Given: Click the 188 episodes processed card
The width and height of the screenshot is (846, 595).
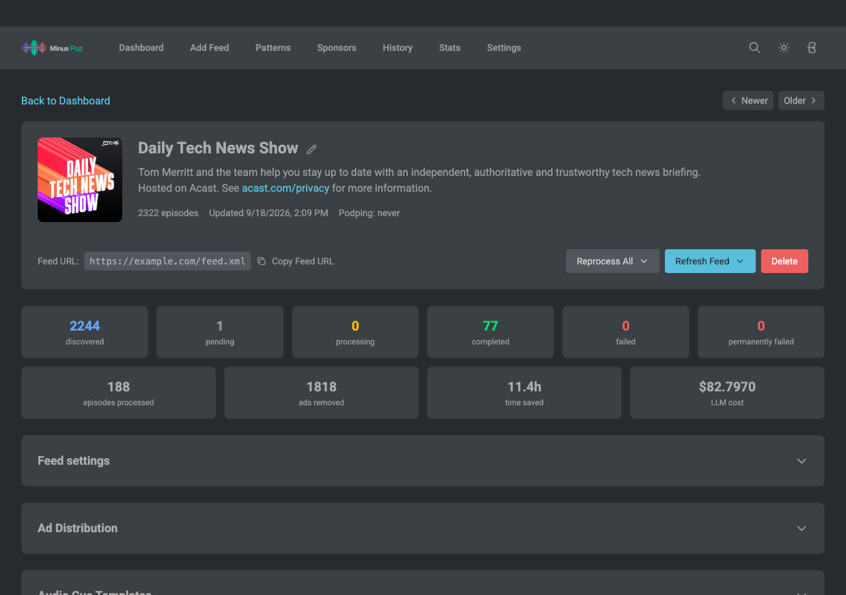Looking at the screenshot, I should pyautogui.click(x=118, y=393).
